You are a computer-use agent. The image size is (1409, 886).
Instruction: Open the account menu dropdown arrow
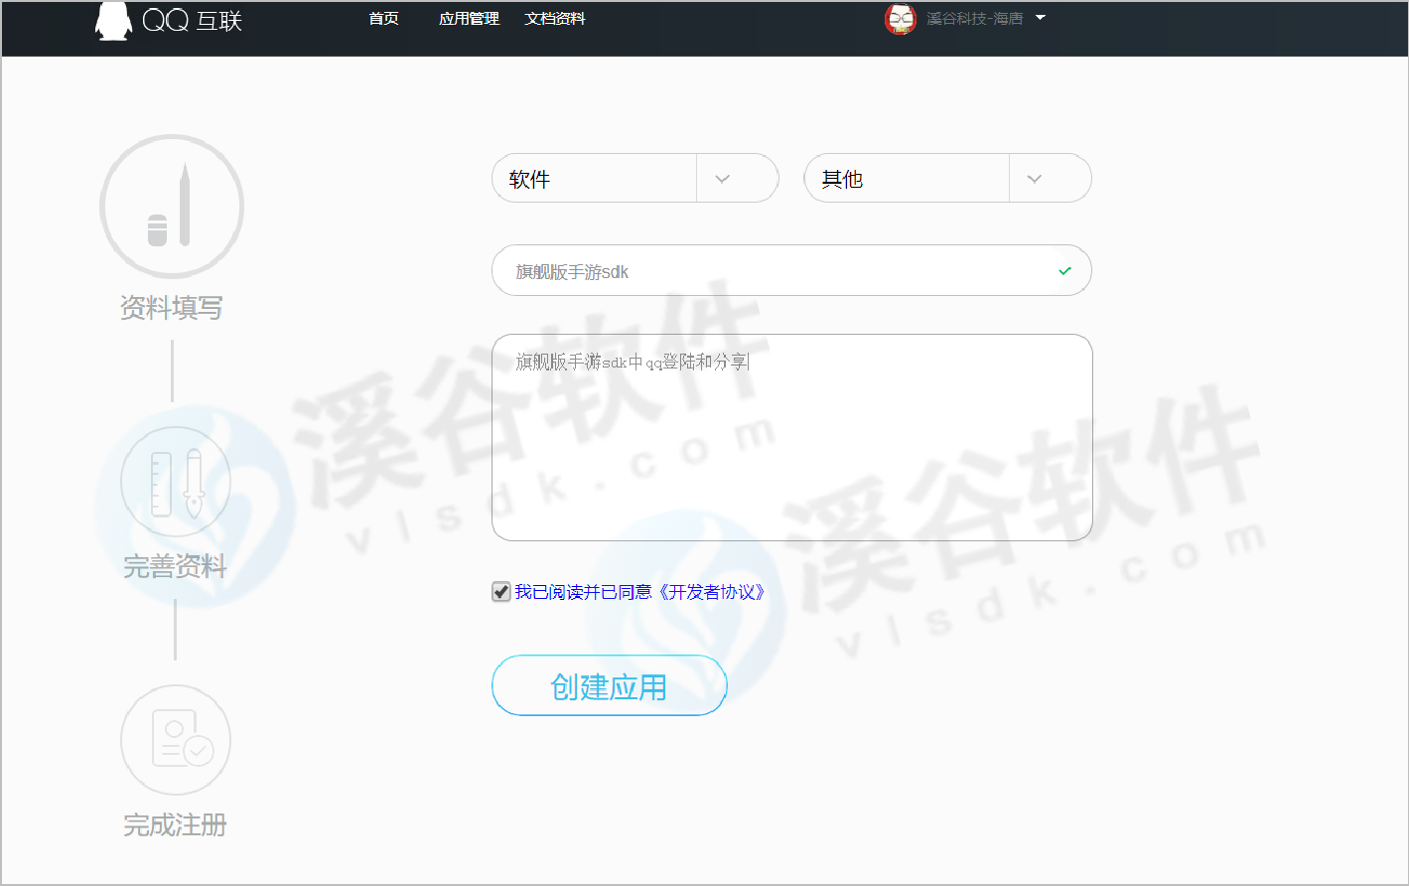pos(1041,18)
